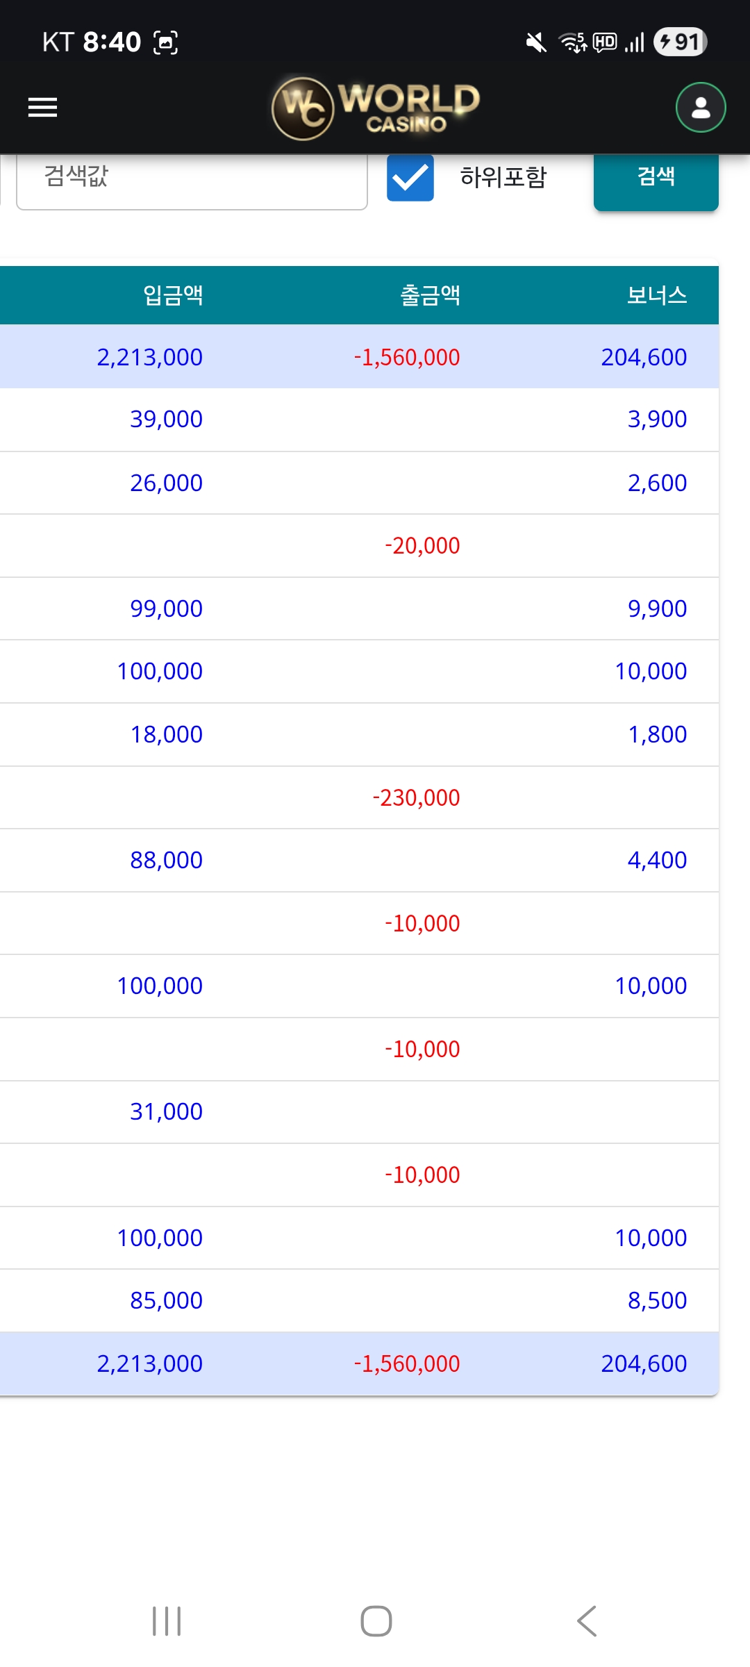Focus the 검색값 search input field

coord(192,181)
